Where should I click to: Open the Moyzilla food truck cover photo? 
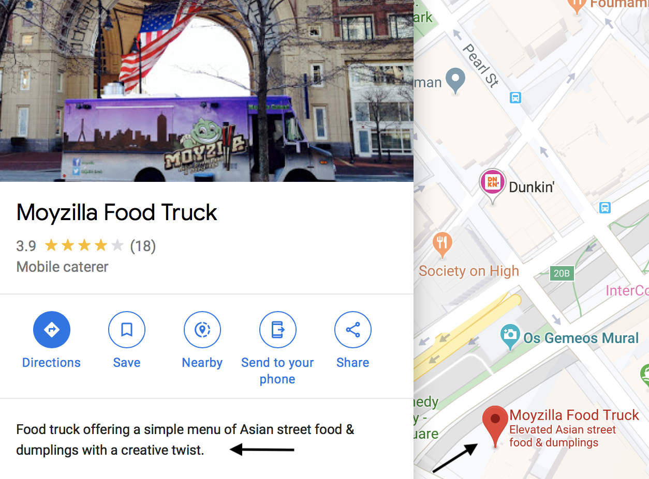[x=207, y=91]
